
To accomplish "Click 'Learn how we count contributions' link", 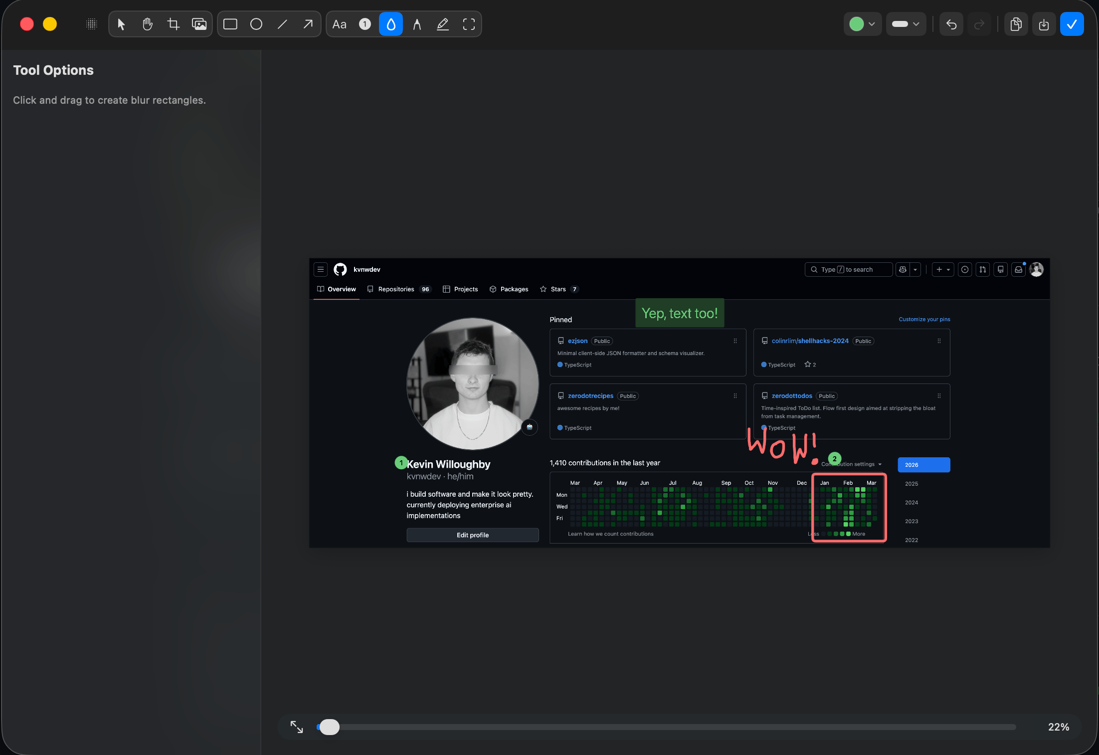I will pos(610,534).
